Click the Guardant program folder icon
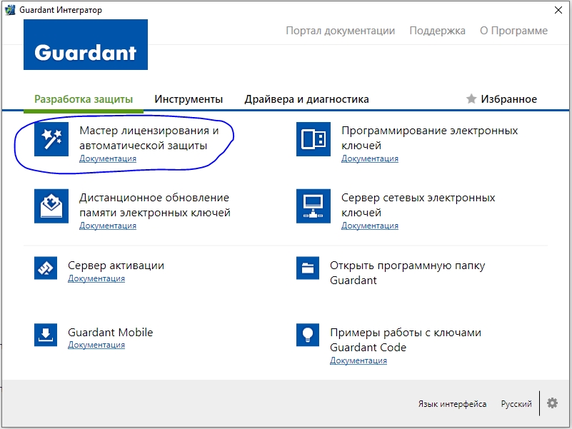This screenshot has width=572, height=429. click(307, 268)
